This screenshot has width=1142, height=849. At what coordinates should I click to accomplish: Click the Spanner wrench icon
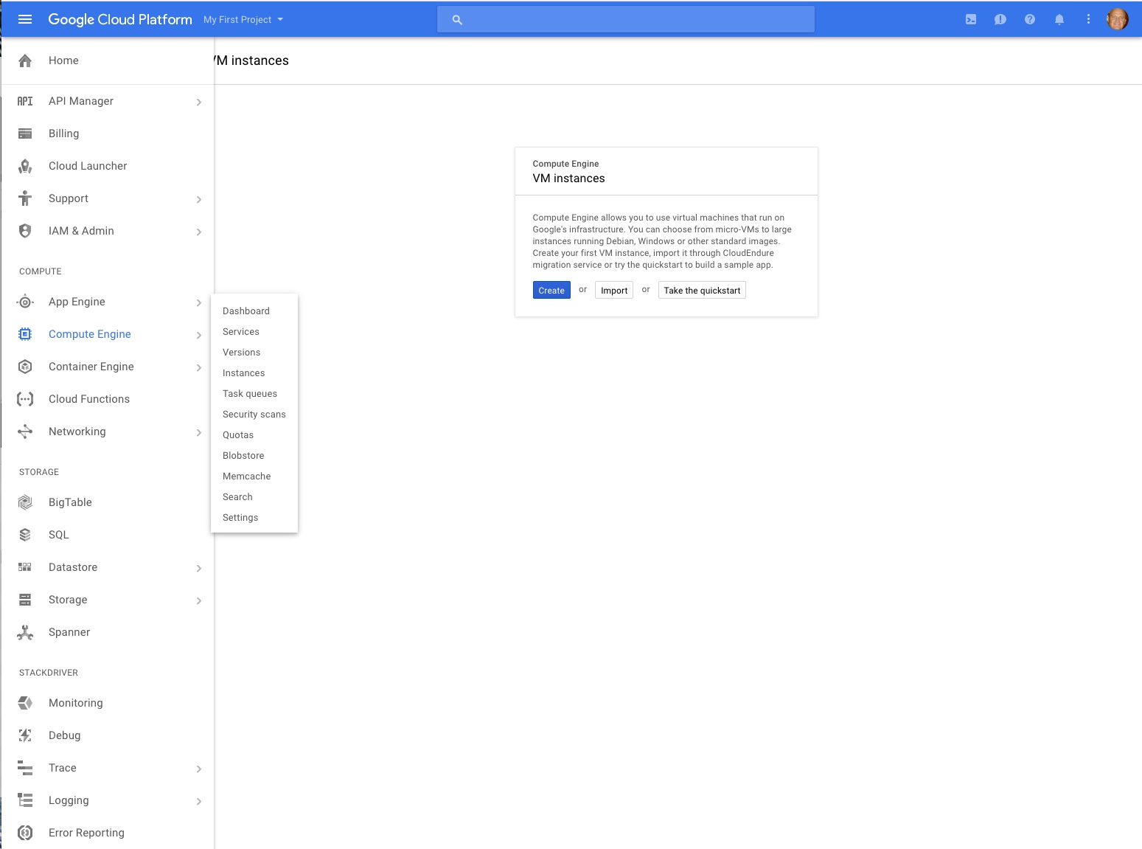25,632
